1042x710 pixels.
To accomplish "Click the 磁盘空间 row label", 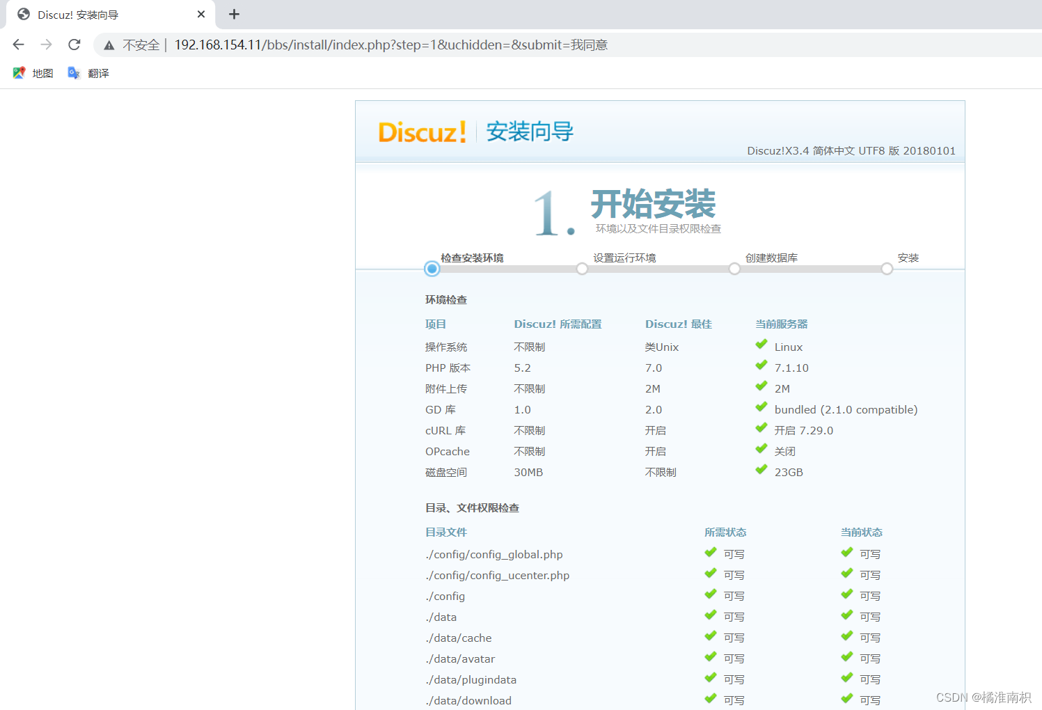I will (x=446, y=473).
